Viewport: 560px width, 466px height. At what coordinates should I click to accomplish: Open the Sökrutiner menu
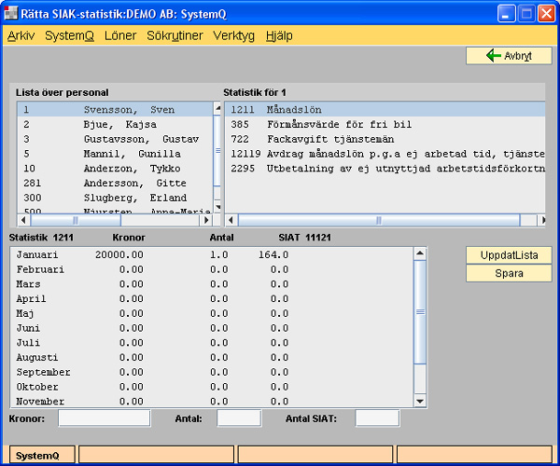coord(175,35)
